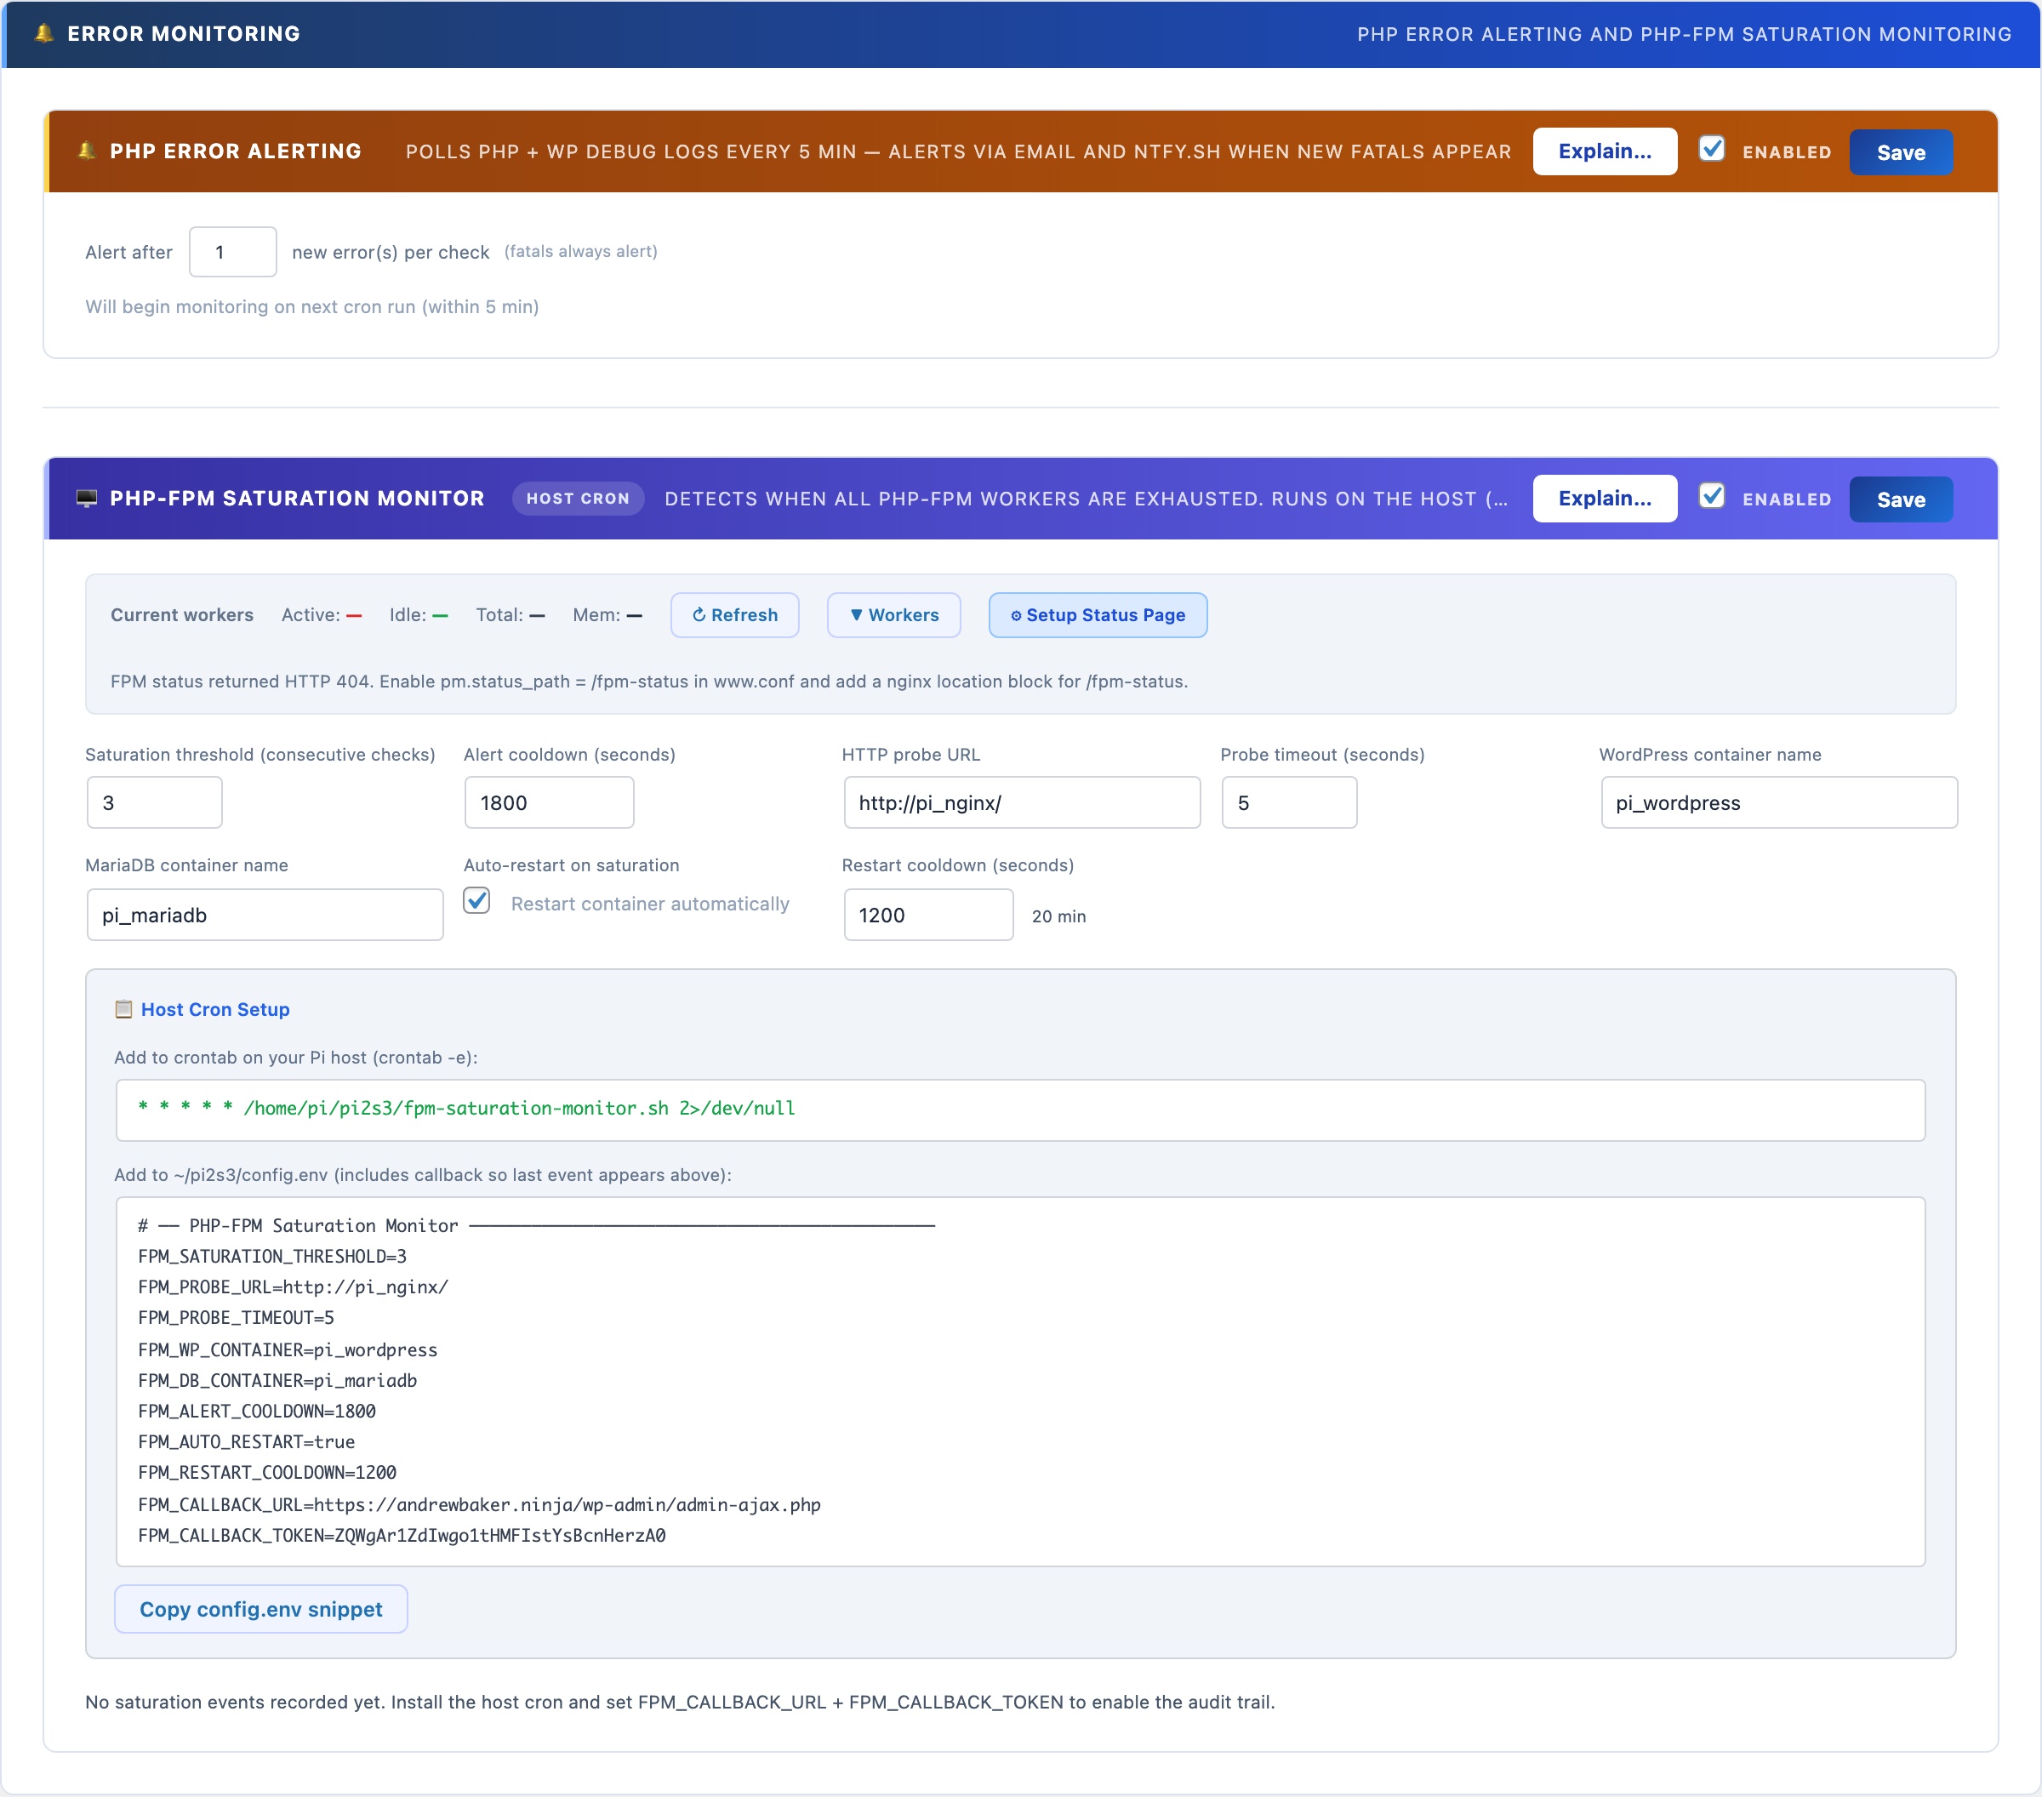Image resolution: width=2042 pixels, height=1797 pixels.
Task: Save the PHP Error Alerting settings
Action: coord(1900,151)
